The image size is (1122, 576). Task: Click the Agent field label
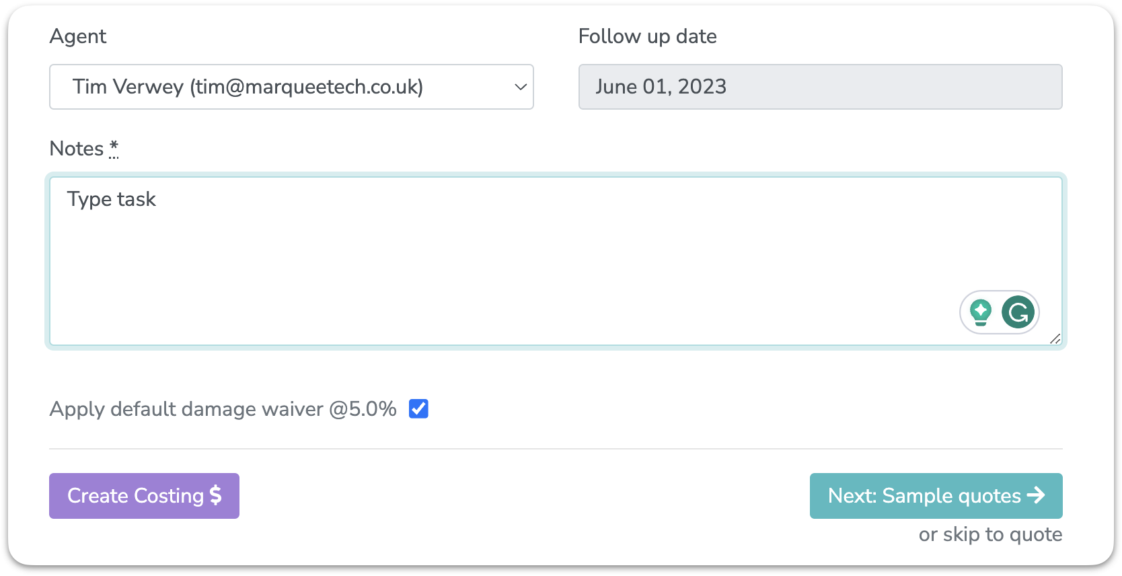point(78,36)
